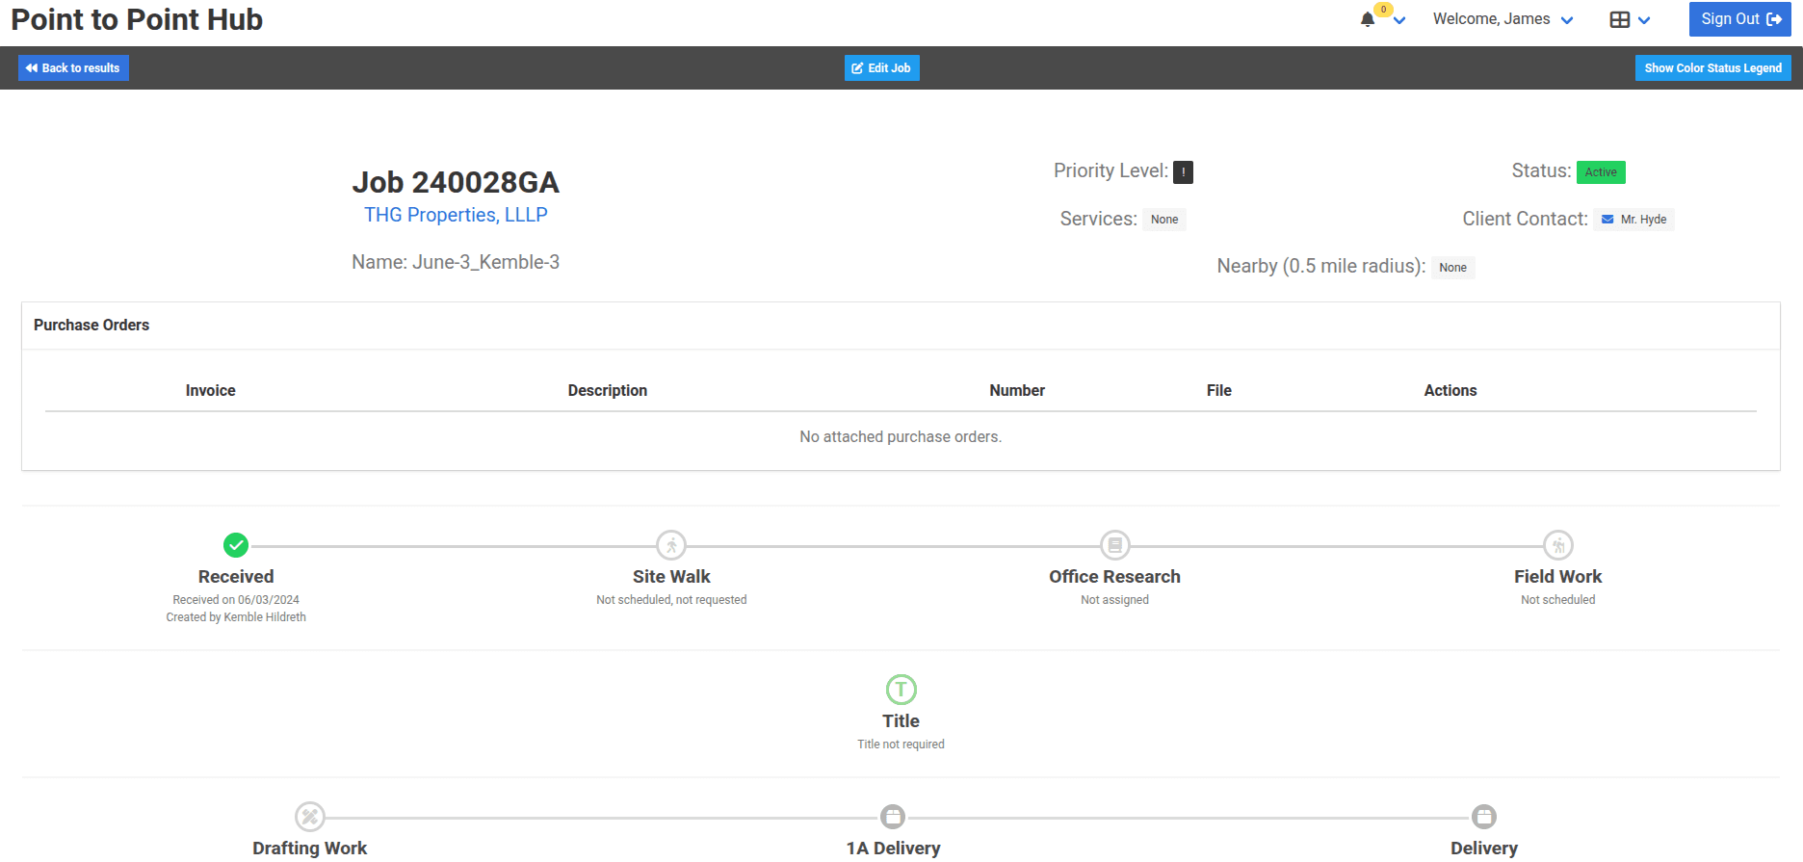This screenshot has width=1803, height=862.
Task: Click the Delivery step label
Action: pyautogui.click(x=1484, y=848)
